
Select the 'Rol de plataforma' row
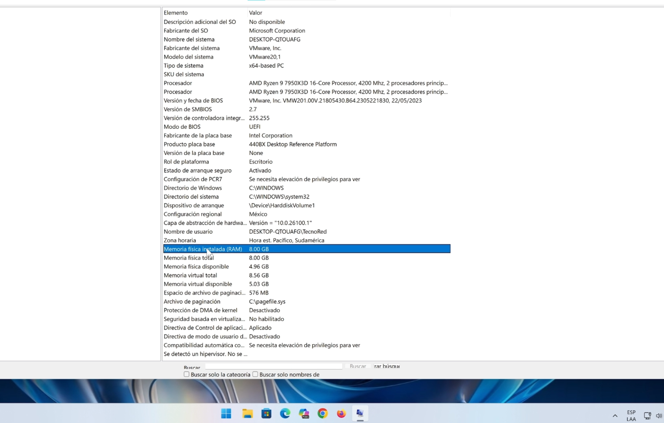307,162
